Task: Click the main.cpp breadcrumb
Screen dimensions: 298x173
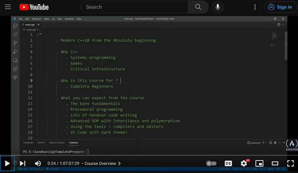Action: (31, 30)
